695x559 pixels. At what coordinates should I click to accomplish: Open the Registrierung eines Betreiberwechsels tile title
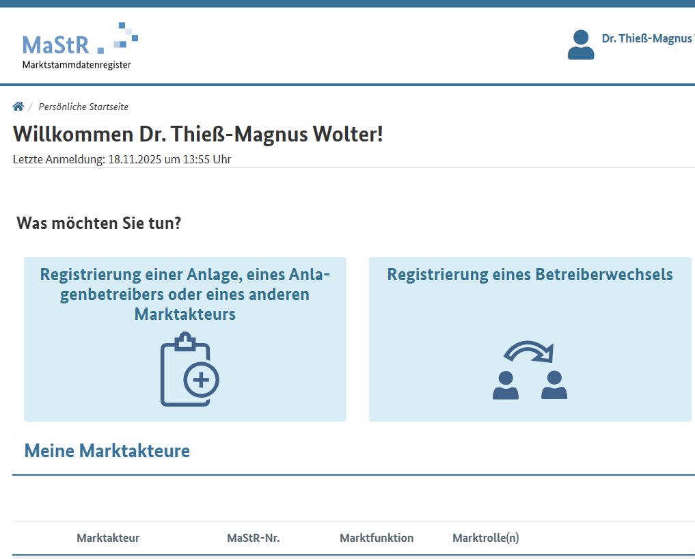coord(530,275)
